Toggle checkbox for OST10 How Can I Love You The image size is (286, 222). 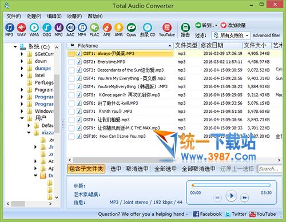point(71,136)
